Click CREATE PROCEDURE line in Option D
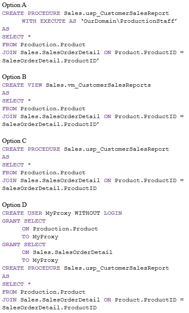Image resolution: width=189 pixels, height=313 pixels. click(x=85, y=268)
